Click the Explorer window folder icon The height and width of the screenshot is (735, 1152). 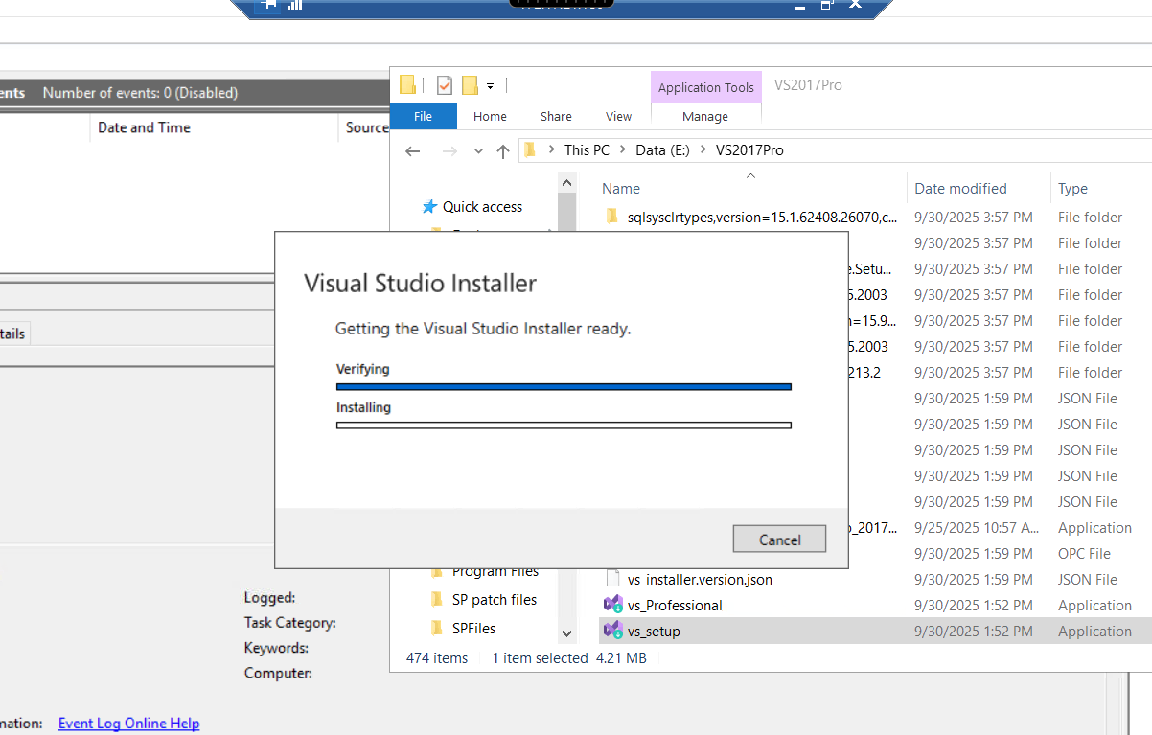tap(407, 85)
